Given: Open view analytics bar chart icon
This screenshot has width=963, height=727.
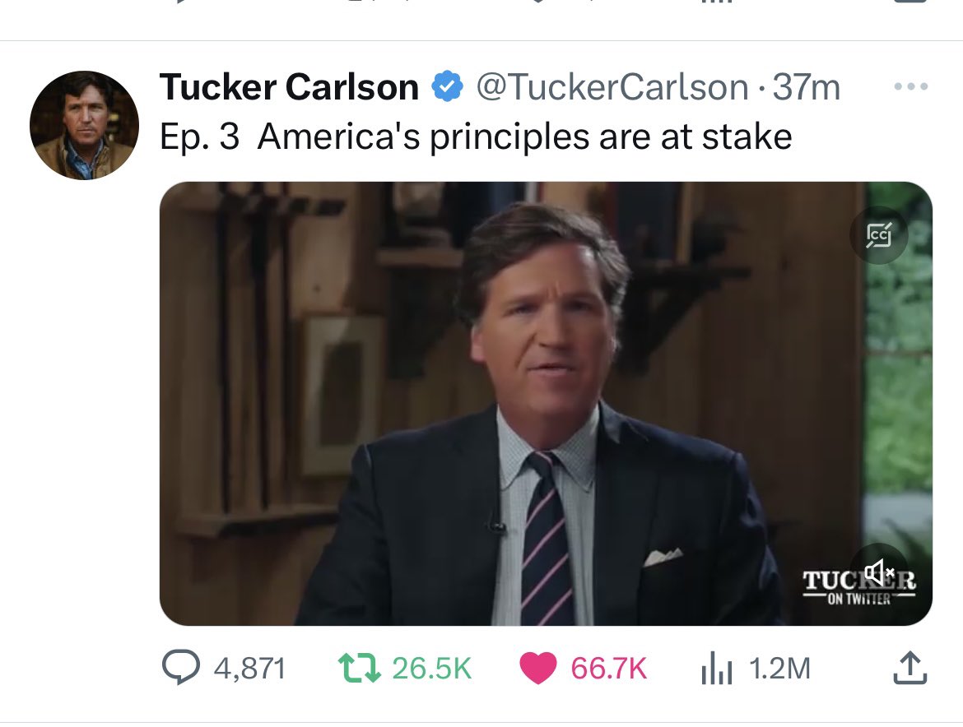Looking at the screenshot, I should tap(714, 669).
